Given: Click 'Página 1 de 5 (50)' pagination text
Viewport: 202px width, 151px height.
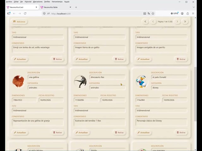Looking at the screenshot, I should click(x=165, y=22).
